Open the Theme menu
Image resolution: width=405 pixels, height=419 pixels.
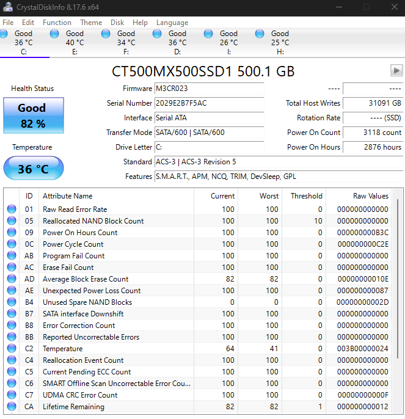(x=91, y=23)
